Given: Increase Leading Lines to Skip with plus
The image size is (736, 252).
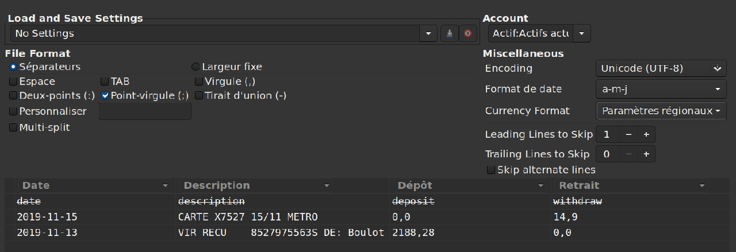Looking at the screenshot, I should (646, 134).
